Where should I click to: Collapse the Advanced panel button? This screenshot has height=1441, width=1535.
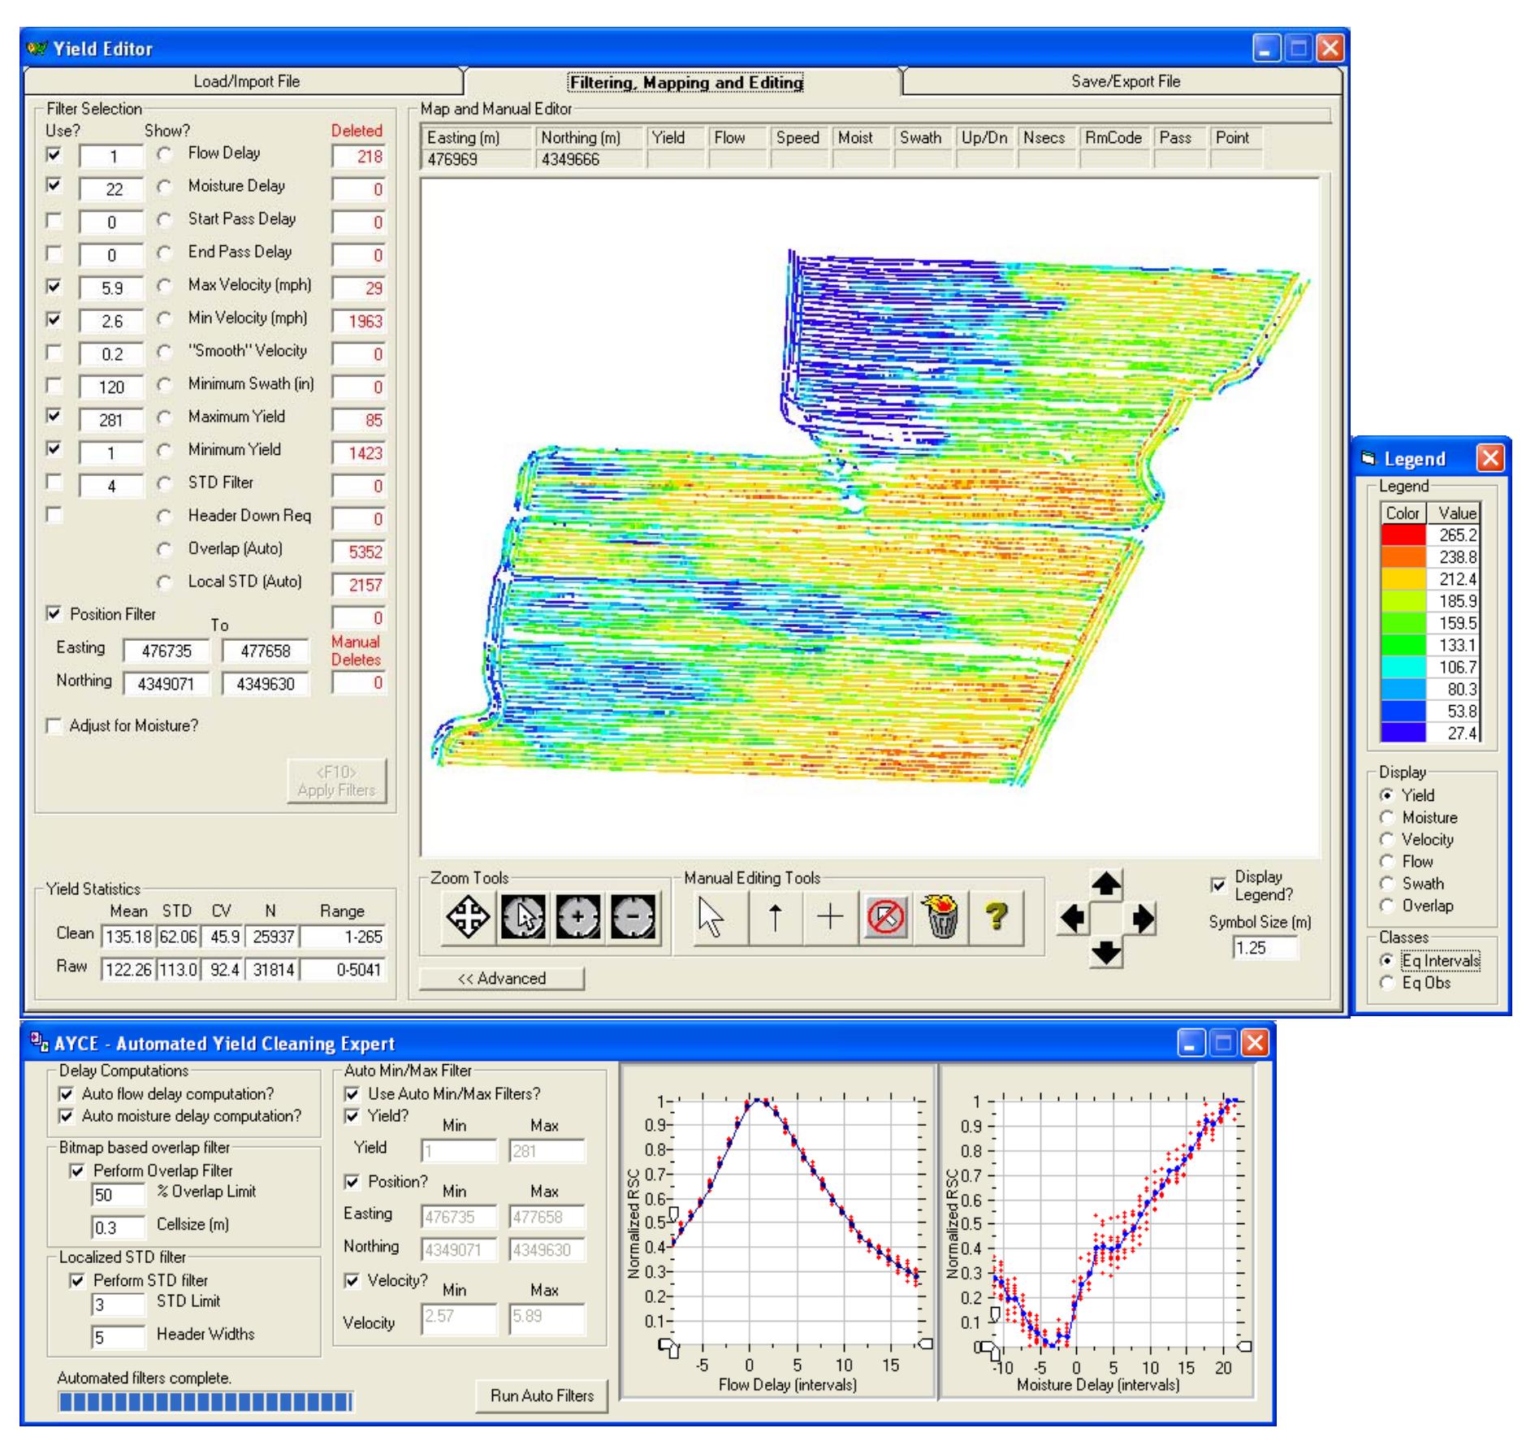point(502,979)
